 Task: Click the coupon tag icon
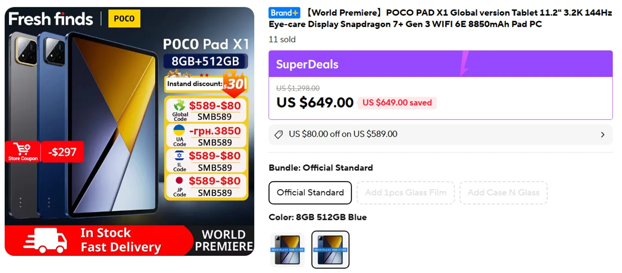[279, 135]
